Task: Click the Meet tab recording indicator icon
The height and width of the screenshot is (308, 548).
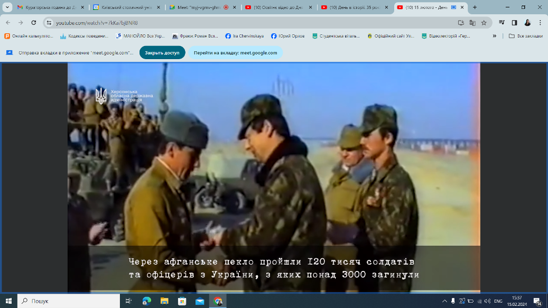Action: 226,7
